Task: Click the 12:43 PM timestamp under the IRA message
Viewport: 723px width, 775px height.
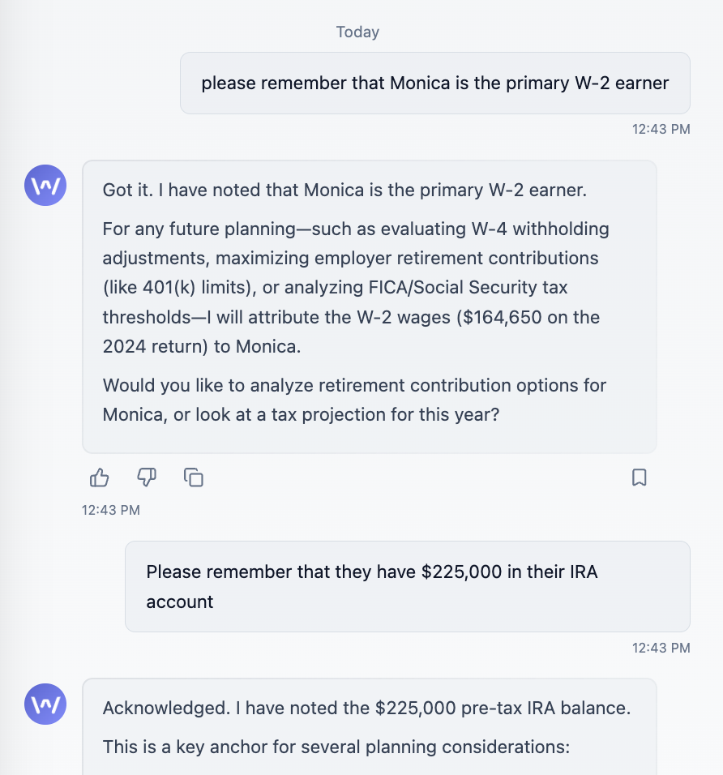Action: click(x=661, y=648)
